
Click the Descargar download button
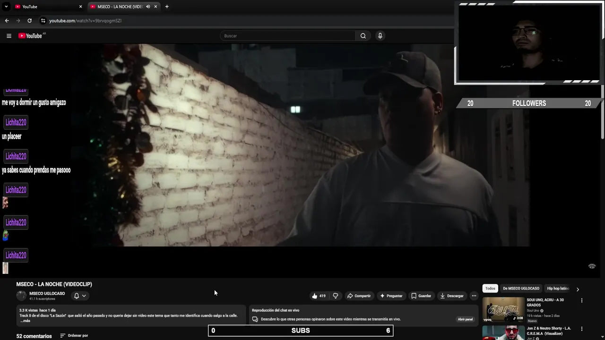pyautogui.click(x=451, y=296)
